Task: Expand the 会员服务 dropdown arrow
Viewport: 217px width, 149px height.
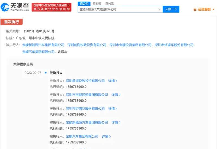Action: click(213, 9)
